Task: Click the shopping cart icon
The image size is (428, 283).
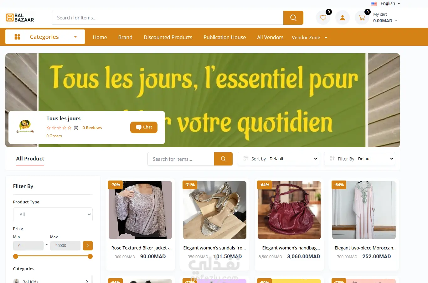Action: point(362,18)
